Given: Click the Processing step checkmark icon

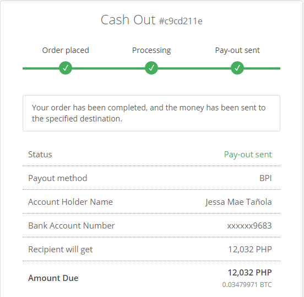Looking at the screenshot, I should coord(151,68).
